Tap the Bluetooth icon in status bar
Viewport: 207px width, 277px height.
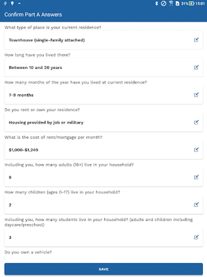tap(157, 4)
